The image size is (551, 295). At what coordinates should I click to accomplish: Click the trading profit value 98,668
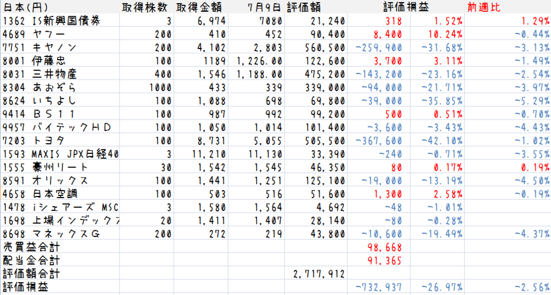384,248
